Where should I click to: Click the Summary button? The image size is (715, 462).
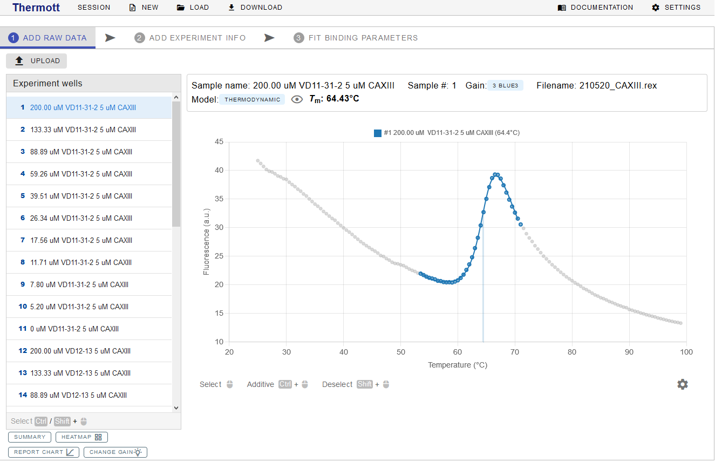[x=30, y=437]
